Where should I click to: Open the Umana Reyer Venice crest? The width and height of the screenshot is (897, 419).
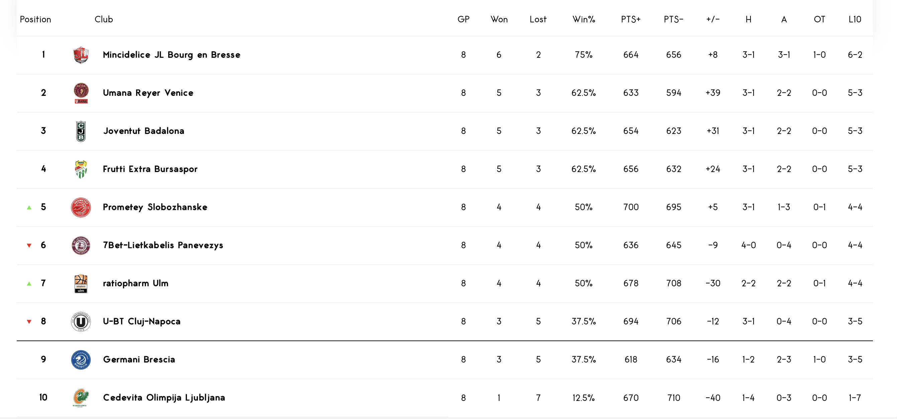[x=81, y=93]
